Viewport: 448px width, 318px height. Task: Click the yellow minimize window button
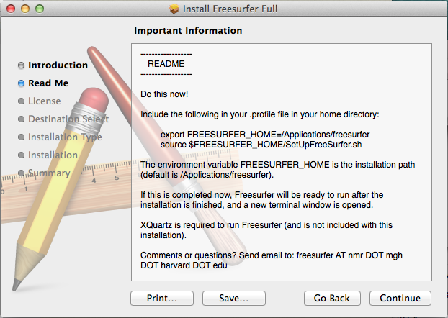[x=24, y=9]
